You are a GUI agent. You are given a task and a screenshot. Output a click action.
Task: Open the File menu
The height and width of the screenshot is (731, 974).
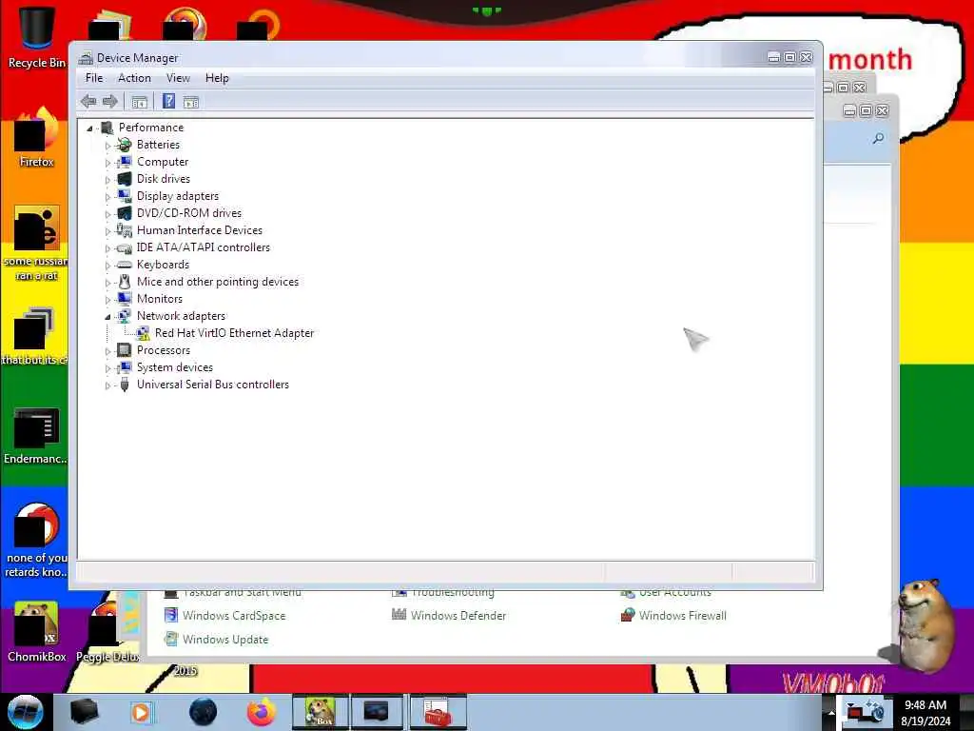tap(94, 78)
